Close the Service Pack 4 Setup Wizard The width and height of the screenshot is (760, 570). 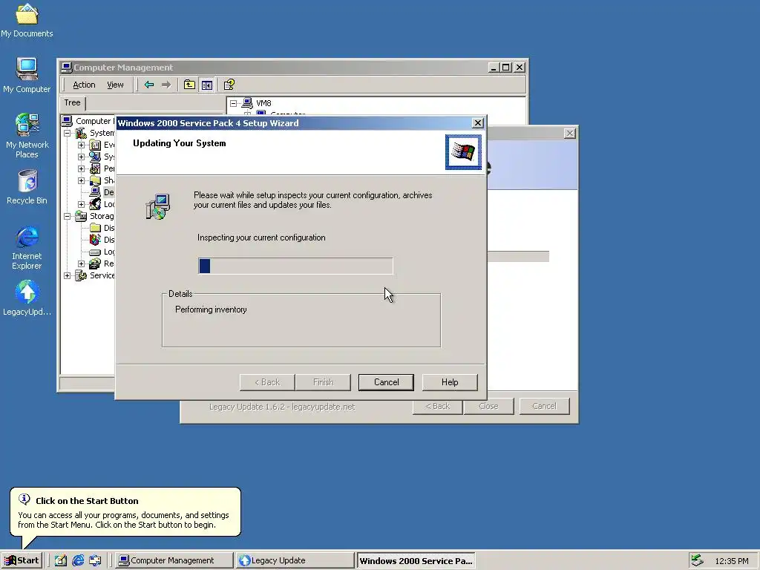[477, 123]
